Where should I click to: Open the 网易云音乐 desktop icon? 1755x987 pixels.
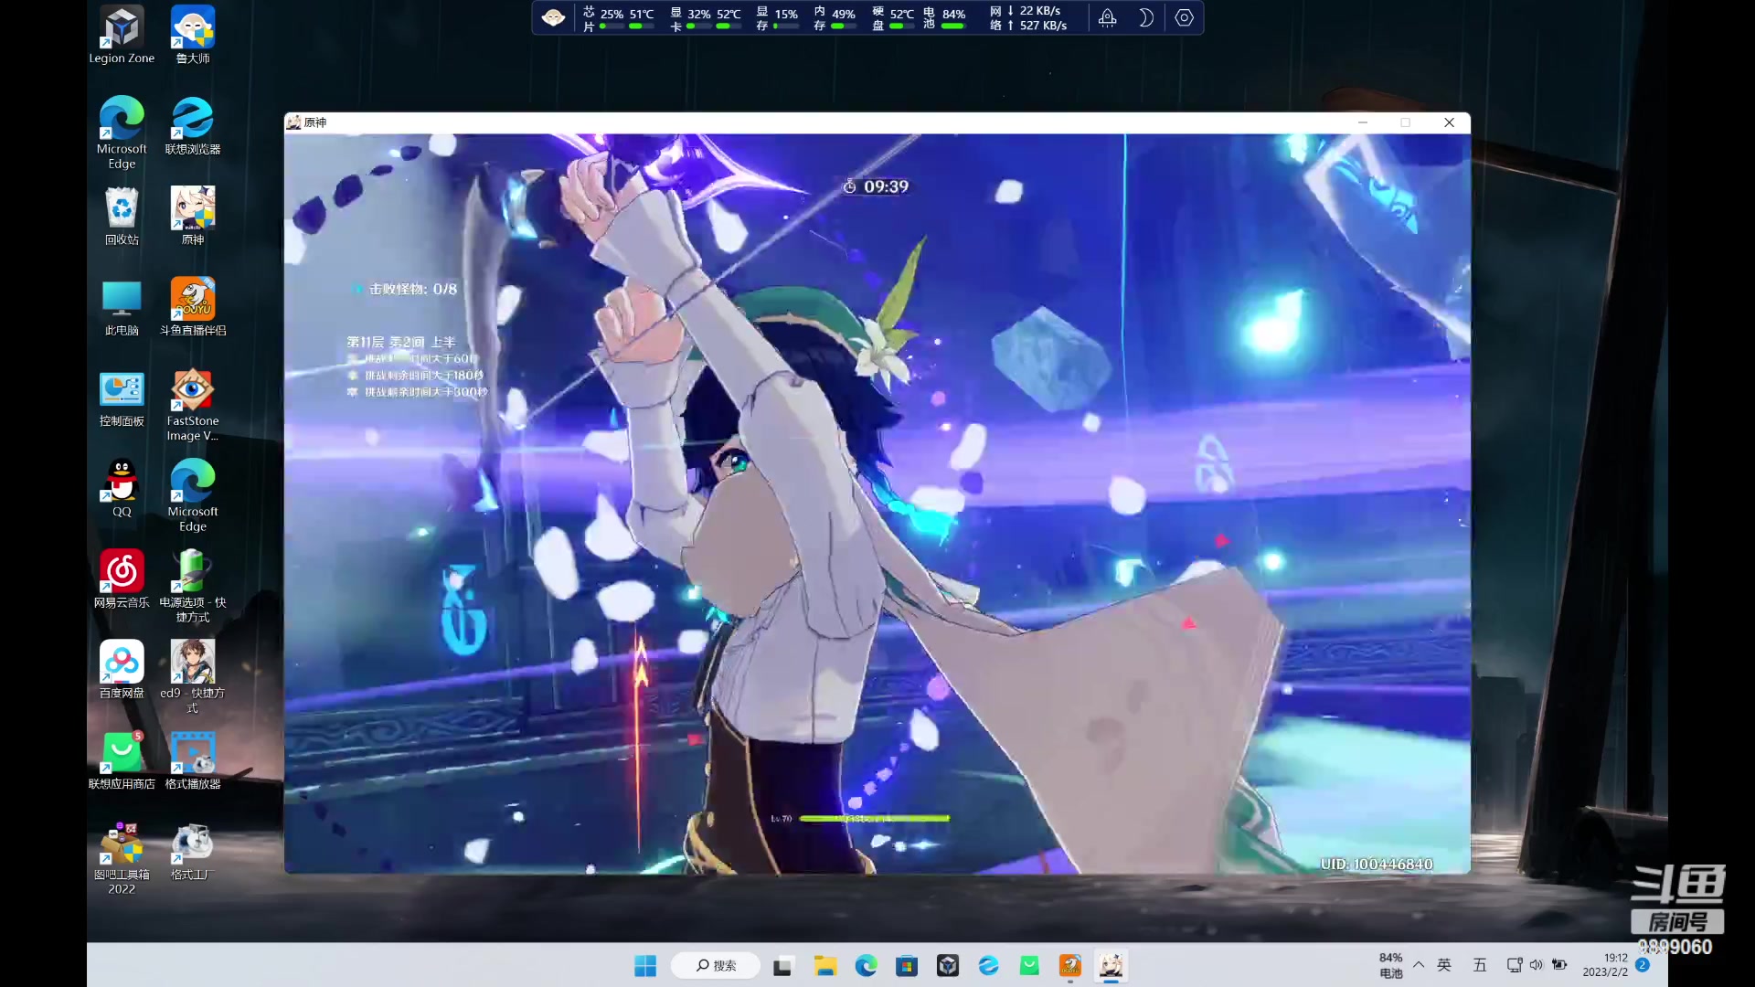coord(122,578)
